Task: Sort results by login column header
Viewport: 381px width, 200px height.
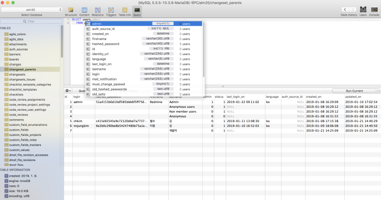Action: click(84, 97)
